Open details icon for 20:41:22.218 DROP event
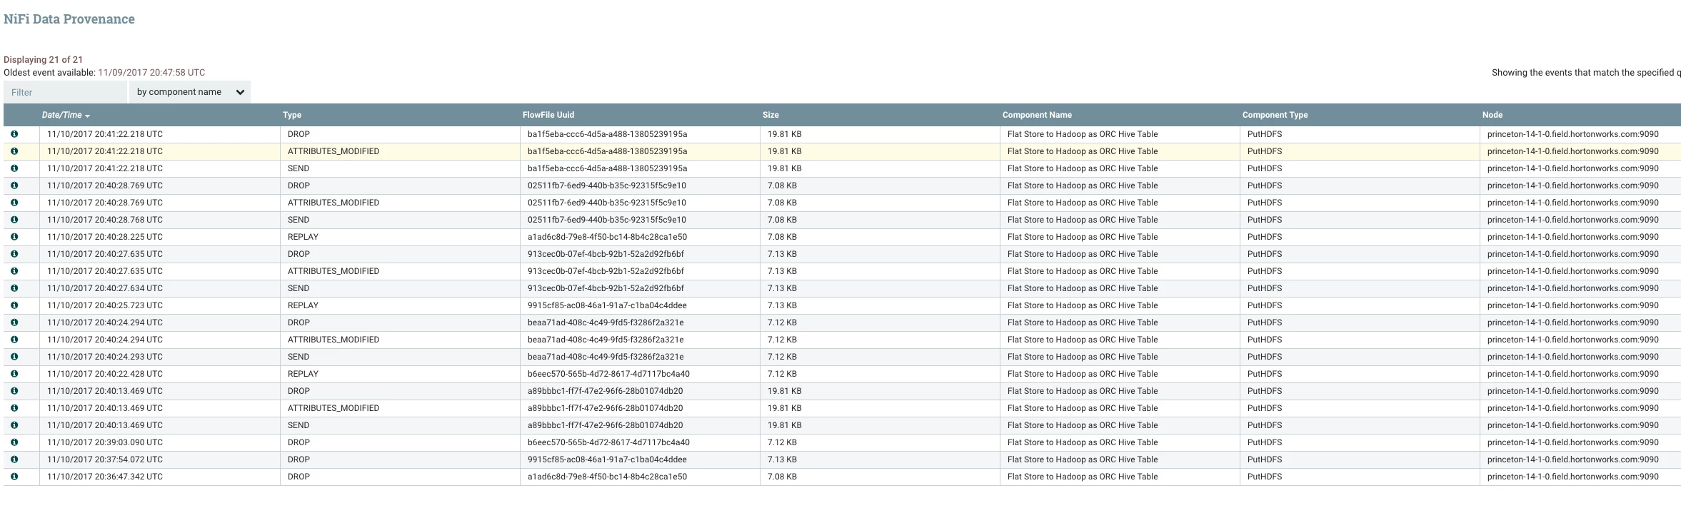 tap(14, 134)
